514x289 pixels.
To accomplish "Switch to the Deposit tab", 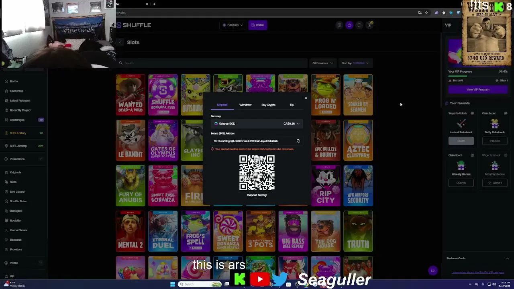I will tap(222, 105).
